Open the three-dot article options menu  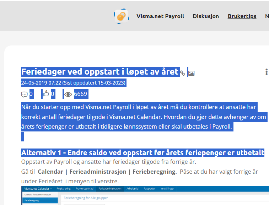[267, 72]
